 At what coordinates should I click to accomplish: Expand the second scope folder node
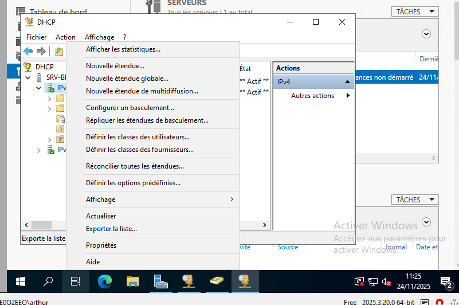(49, 110)
